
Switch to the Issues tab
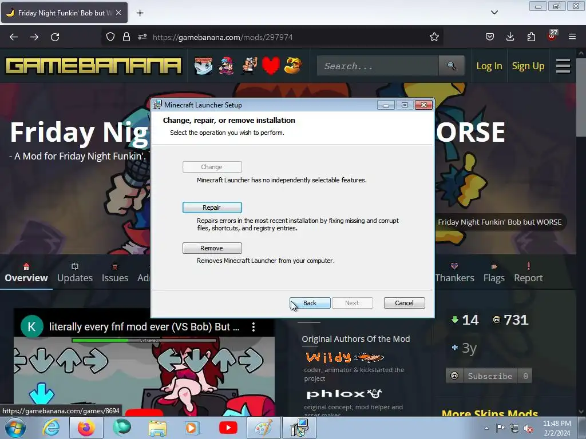114,273
